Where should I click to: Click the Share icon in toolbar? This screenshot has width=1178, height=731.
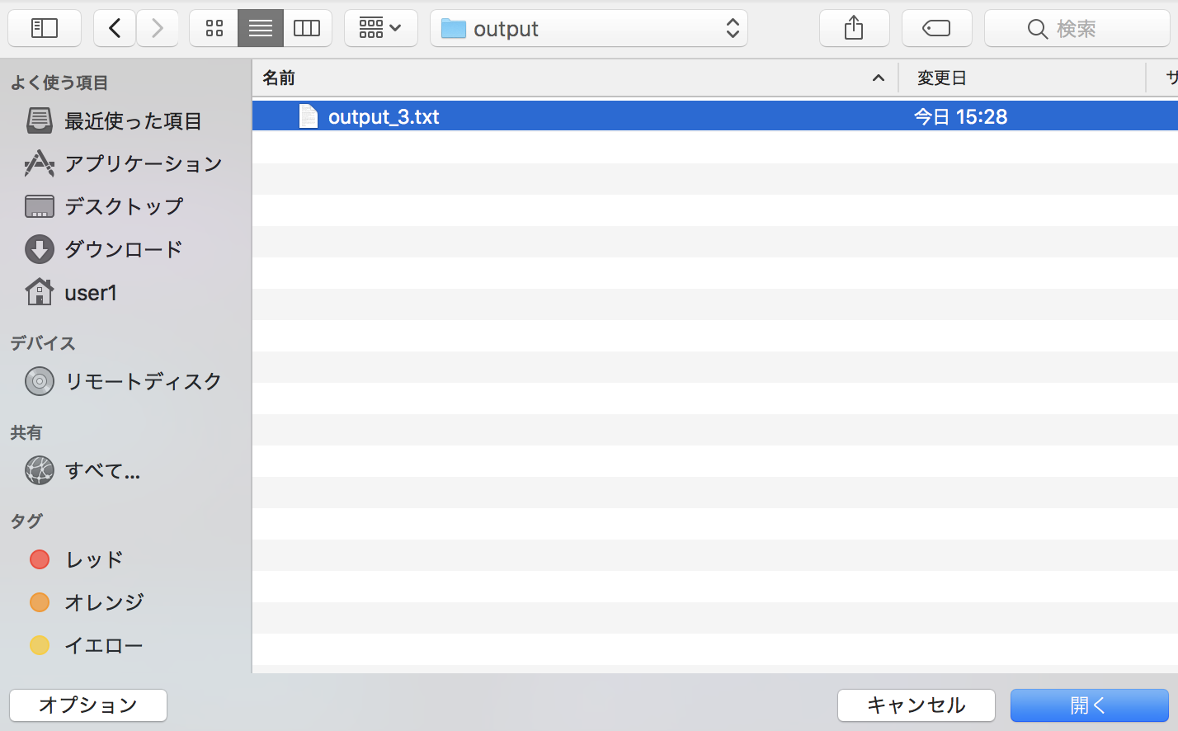(x=854, y=29)
